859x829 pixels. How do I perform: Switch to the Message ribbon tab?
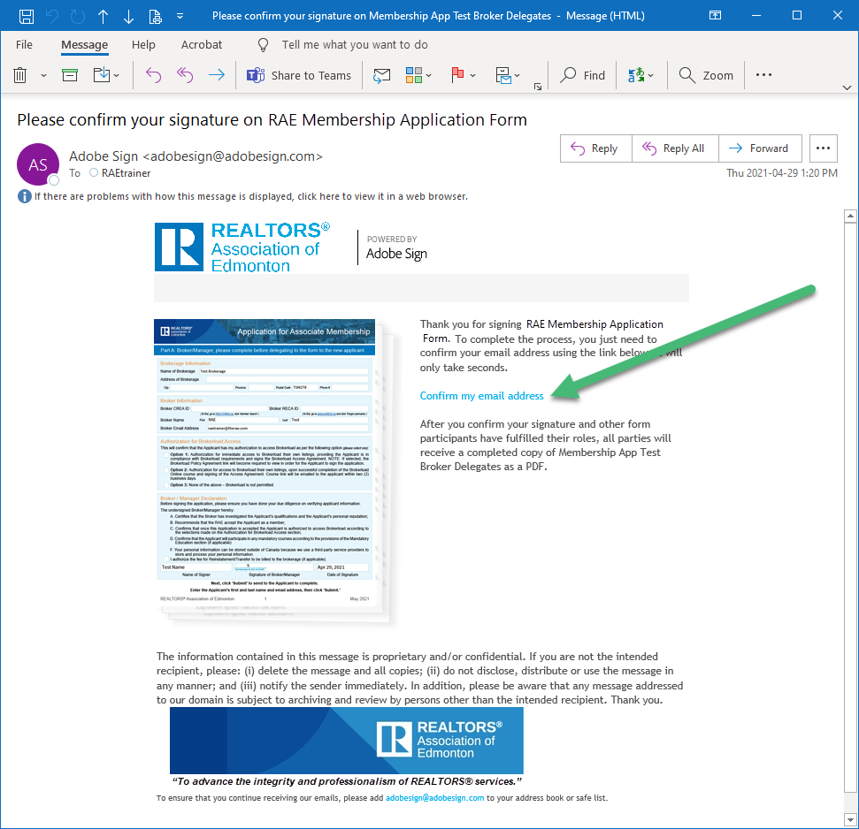tap(84, 45)
